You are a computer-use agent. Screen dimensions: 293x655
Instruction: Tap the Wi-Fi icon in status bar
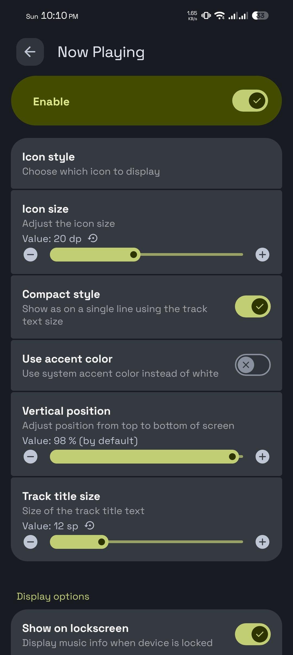pyautogui.click(x=219, y=16)
